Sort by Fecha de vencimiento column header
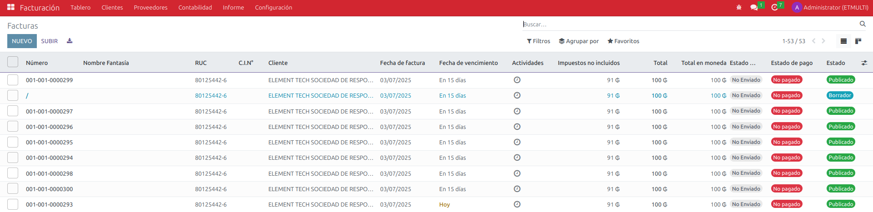Viewport: 873px width, 212px height. [468, 63]
